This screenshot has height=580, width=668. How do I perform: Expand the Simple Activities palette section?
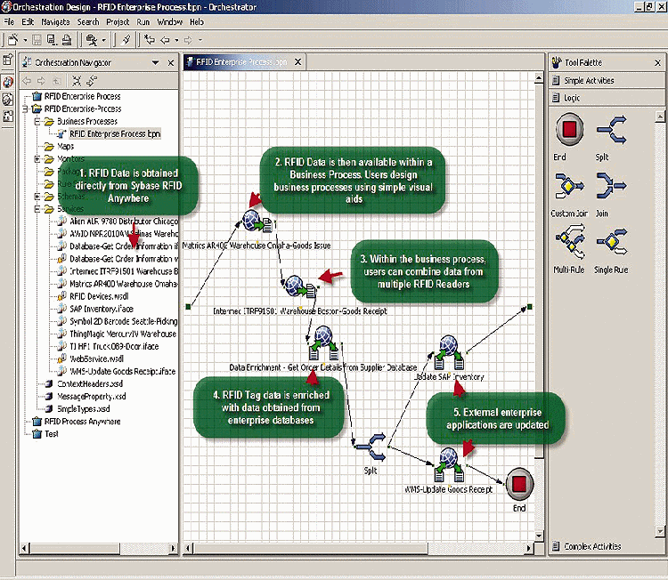(607, 80)
